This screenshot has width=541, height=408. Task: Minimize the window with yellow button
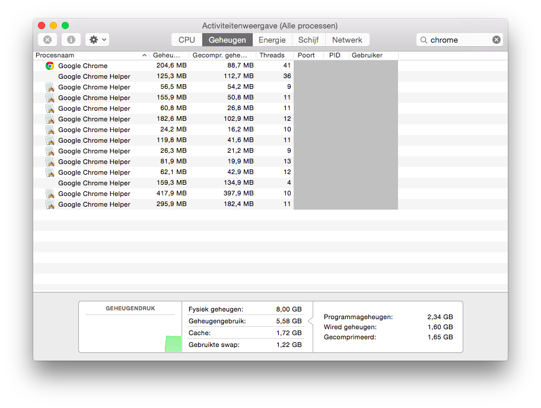53,25
